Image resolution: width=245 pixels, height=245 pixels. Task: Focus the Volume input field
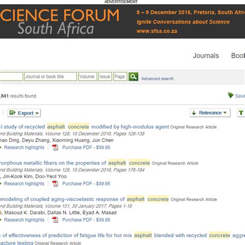pyautogui.click(x=88, y=76)
